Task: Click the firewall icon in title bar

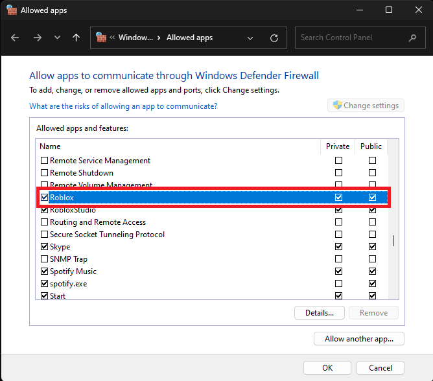Action: [x=11, y=10]
